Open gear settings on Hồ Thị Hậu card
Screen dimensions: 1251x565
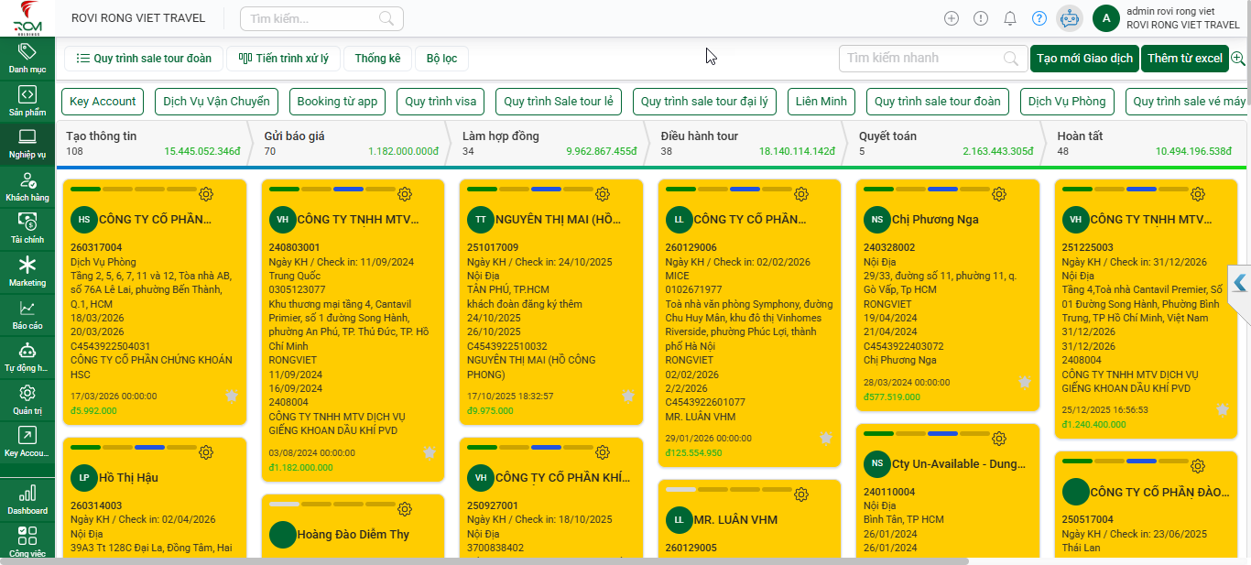click(206, 452)
